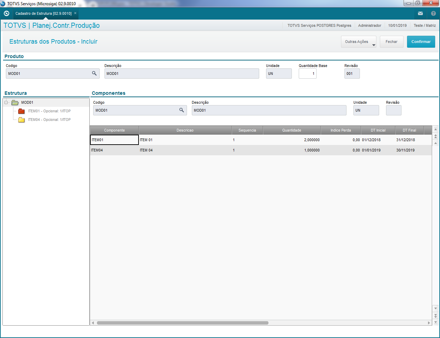Click the quantity cell '2,000000'
The image size is (440, 338).
point(291,140)
